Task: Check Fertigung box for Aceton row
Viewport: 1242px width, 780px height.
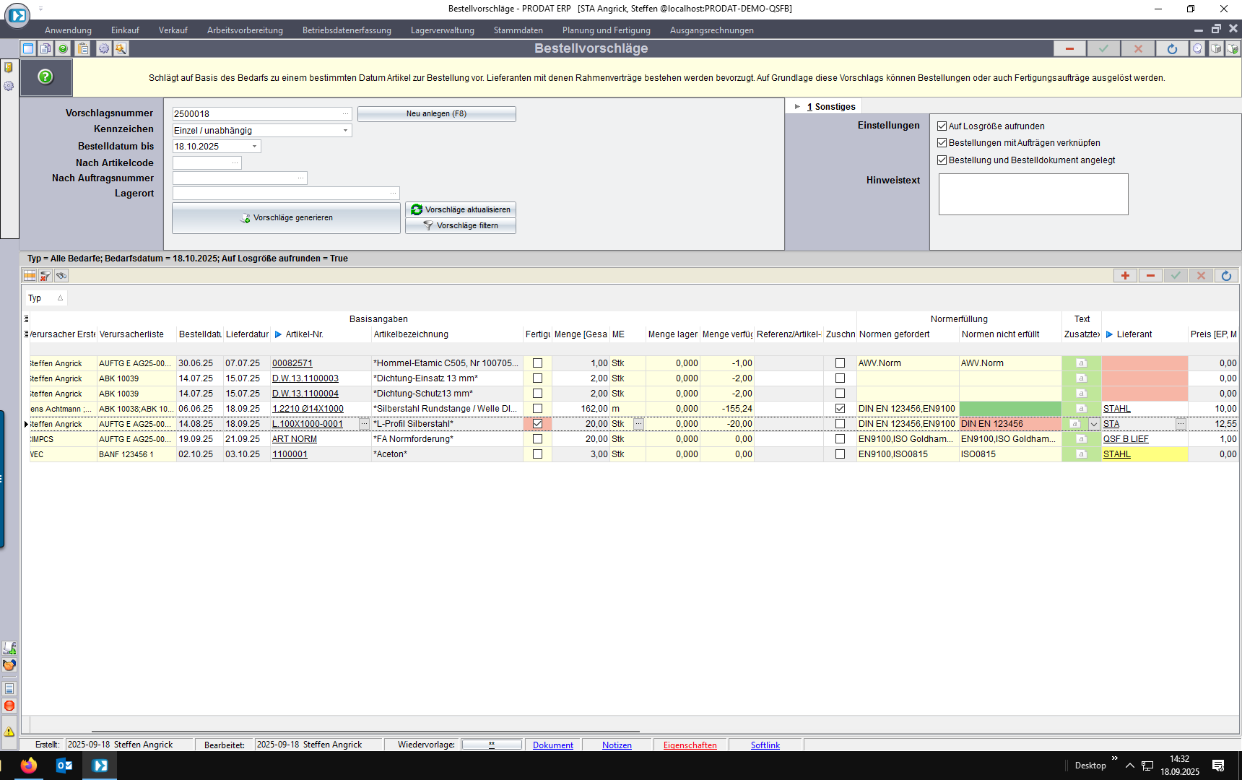Action: click(x=537, y=454)
